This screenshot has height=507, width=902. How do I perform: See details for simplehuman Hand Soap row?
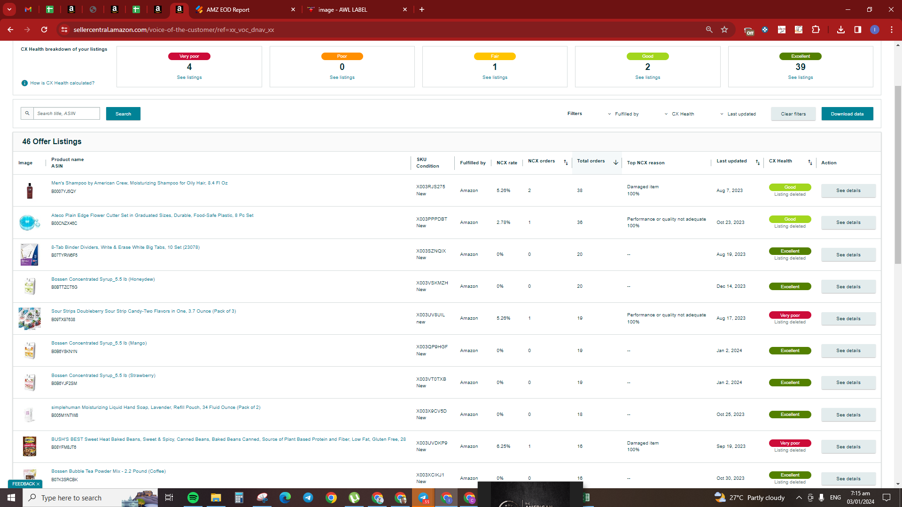848,415
